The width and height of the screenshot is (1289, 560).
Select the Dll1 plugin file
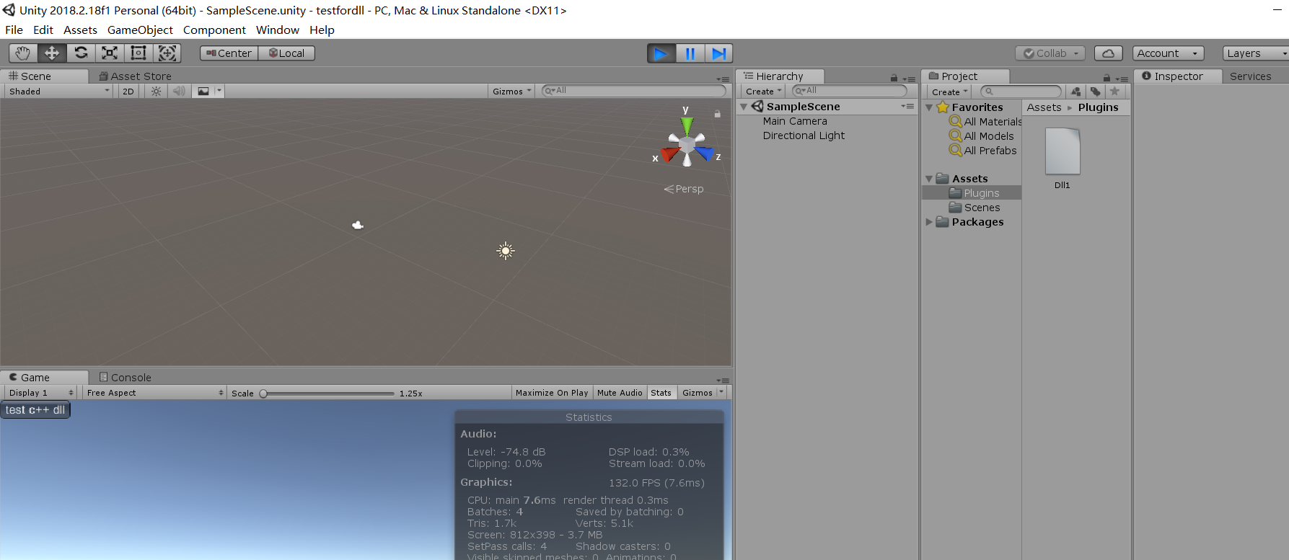tap(1063, 158)
